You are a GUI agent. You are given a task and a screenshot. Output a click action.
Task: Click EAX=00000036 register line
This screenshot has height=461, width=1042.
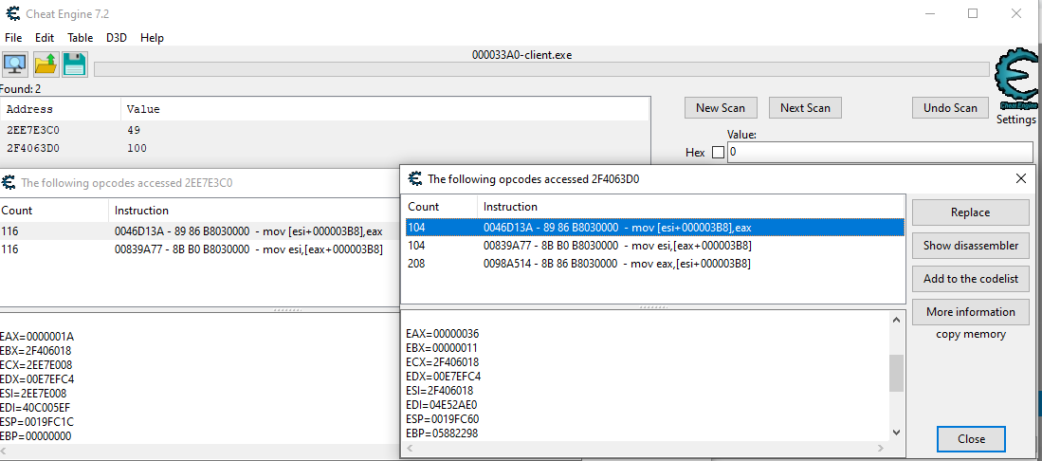coord(442,333)
